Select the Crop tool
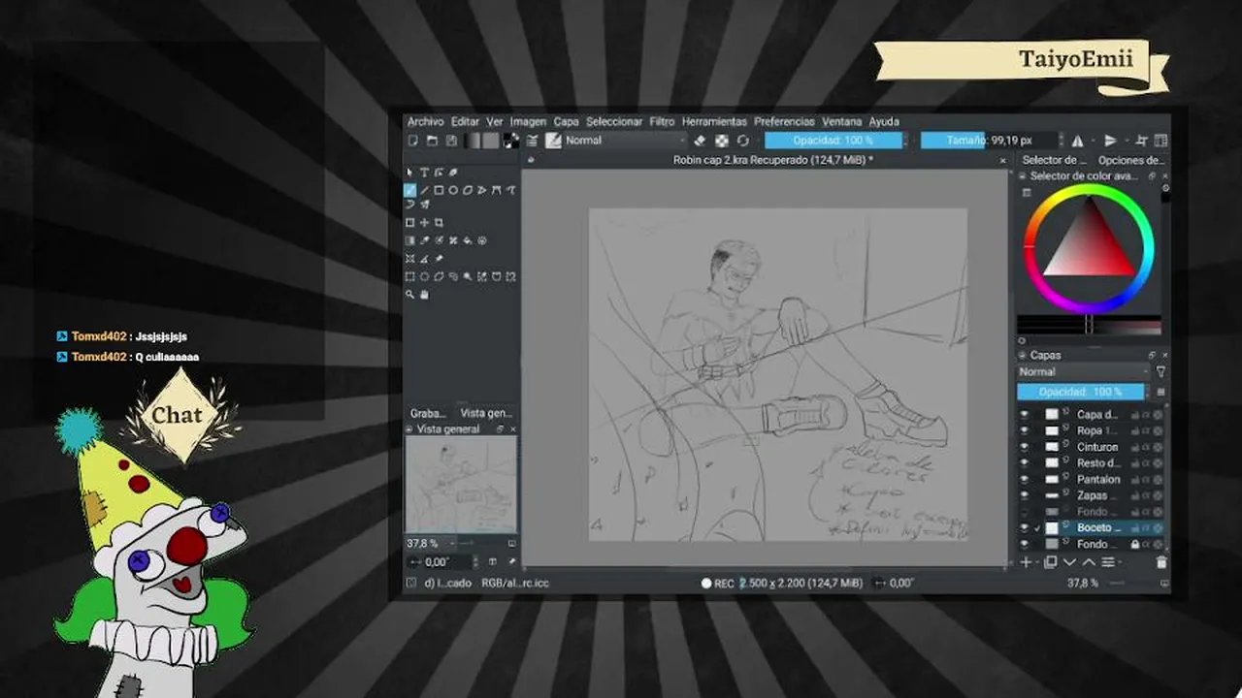Viewport: 1242px width, 698px height. (439, 223)
